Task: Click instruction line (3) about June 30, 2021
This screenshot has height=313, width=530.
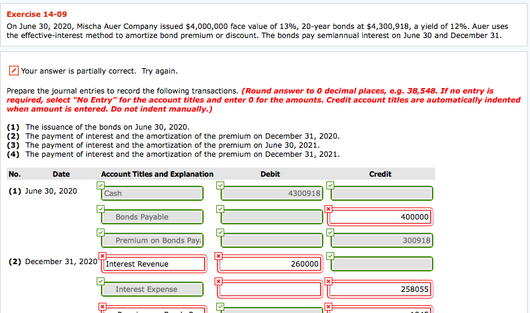Action: pos(163,145)
